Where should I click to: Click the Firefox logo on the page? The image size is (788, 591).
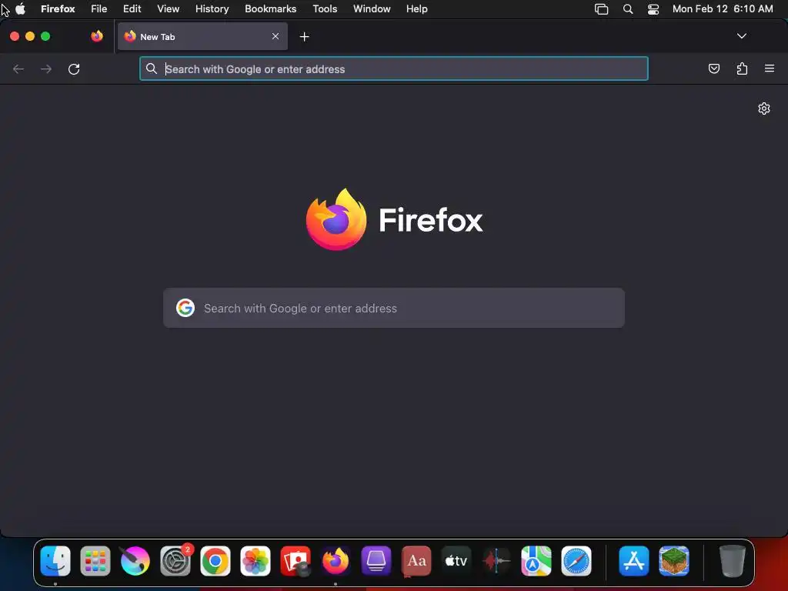point(336,219)
